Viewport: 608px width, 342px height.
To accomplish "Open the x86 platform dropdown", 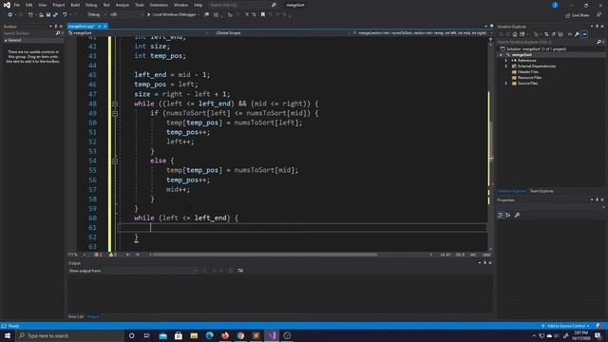I will tap(126, 15).
